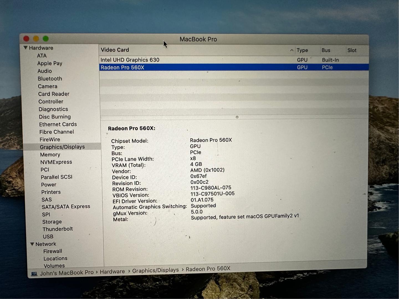The image size is (399, 299).
Task: Click the gMux Version value 5.0.0
Action: click(197, 212)
